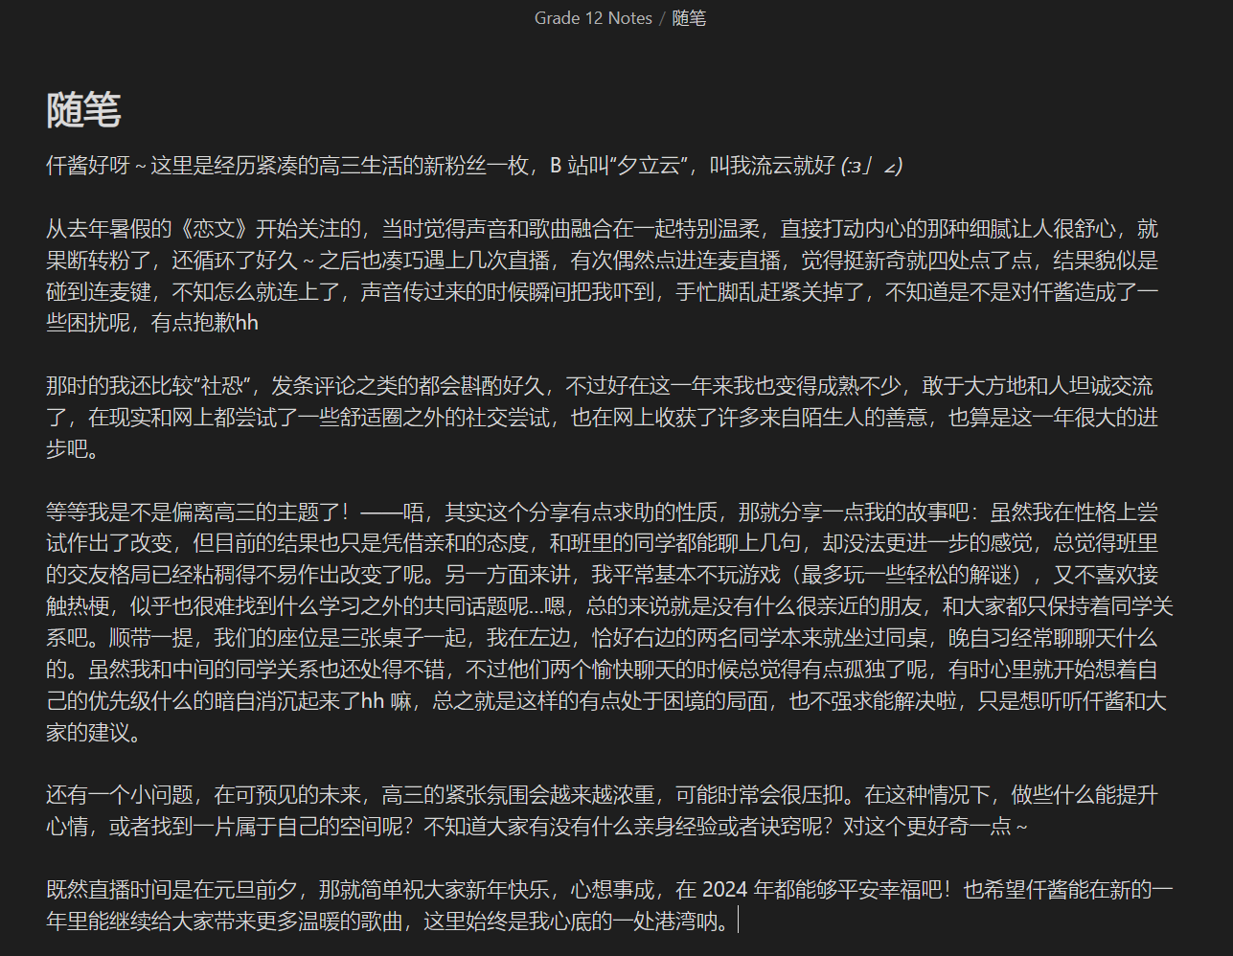Click the 随笔 note title heading
The width and height of the screenshot is (1233, 956).
[x=83, y=110]
